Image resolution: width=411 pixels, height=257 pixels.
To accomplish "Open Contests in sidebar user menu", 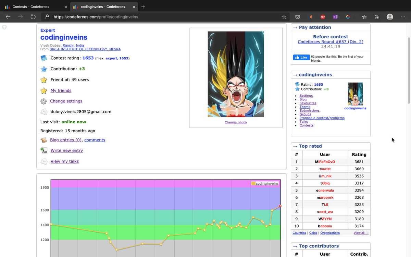I will [306, 125].
